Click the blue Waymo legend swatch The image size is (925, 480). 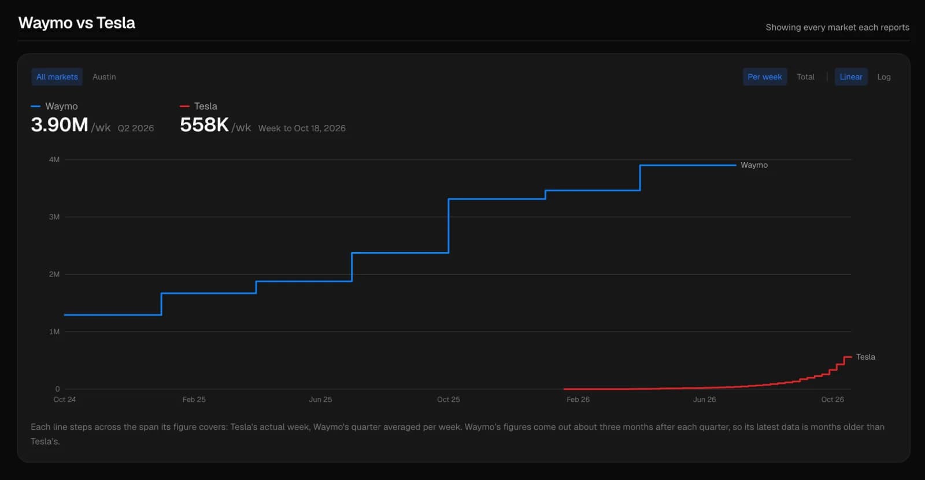pos(35,106)
